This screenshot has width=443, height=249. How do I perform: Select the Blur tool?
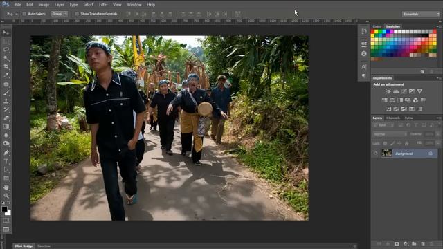(6, 135)
